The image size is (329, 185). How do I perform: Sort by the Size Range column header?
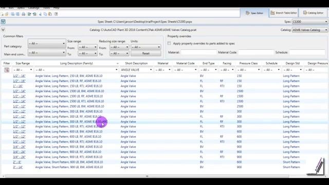[23, 63]
